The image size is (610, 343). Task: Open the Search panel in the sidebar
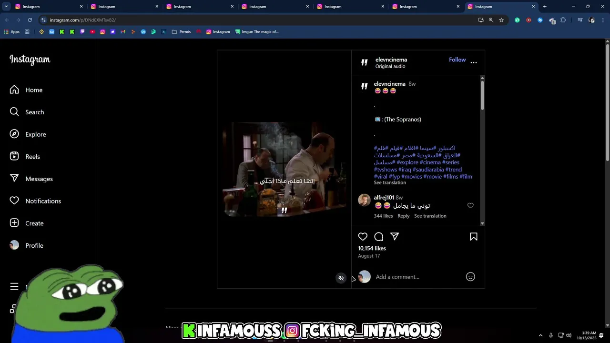pos(27,112)
